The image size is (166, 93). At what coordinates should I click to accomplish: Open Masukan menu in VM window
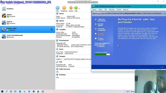point(112,10)
